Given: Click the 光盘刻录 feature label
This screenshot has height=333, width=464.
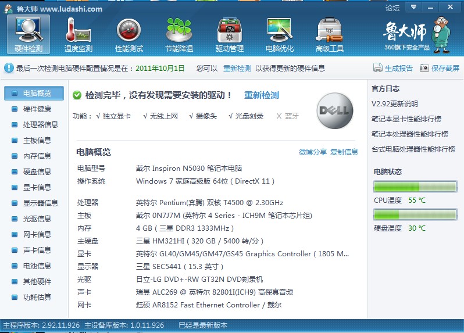Looking at the screenshot, I should tap(249, 116).
